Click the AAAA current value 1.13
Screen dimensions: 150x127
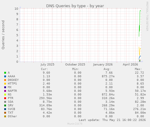pyautogui.click(x=46, y=76)
